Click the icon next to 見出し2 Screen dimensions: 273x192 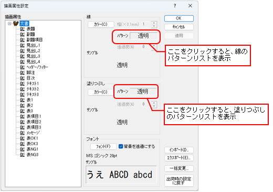(x=22, y=51)
